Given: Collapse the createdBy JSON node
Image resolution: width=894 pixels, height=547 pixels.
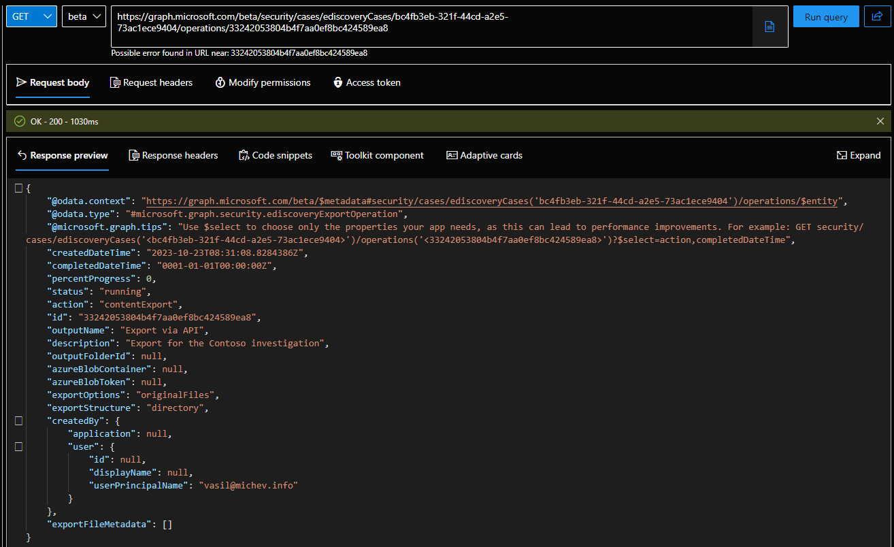Looking at the screenshot, I should [x=19, y=421].
